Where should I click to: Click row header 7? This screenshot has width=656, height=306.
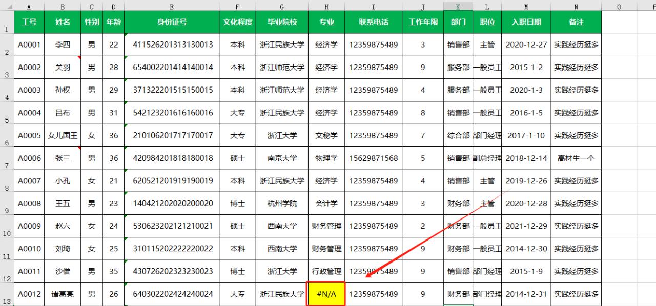point(7,158)
